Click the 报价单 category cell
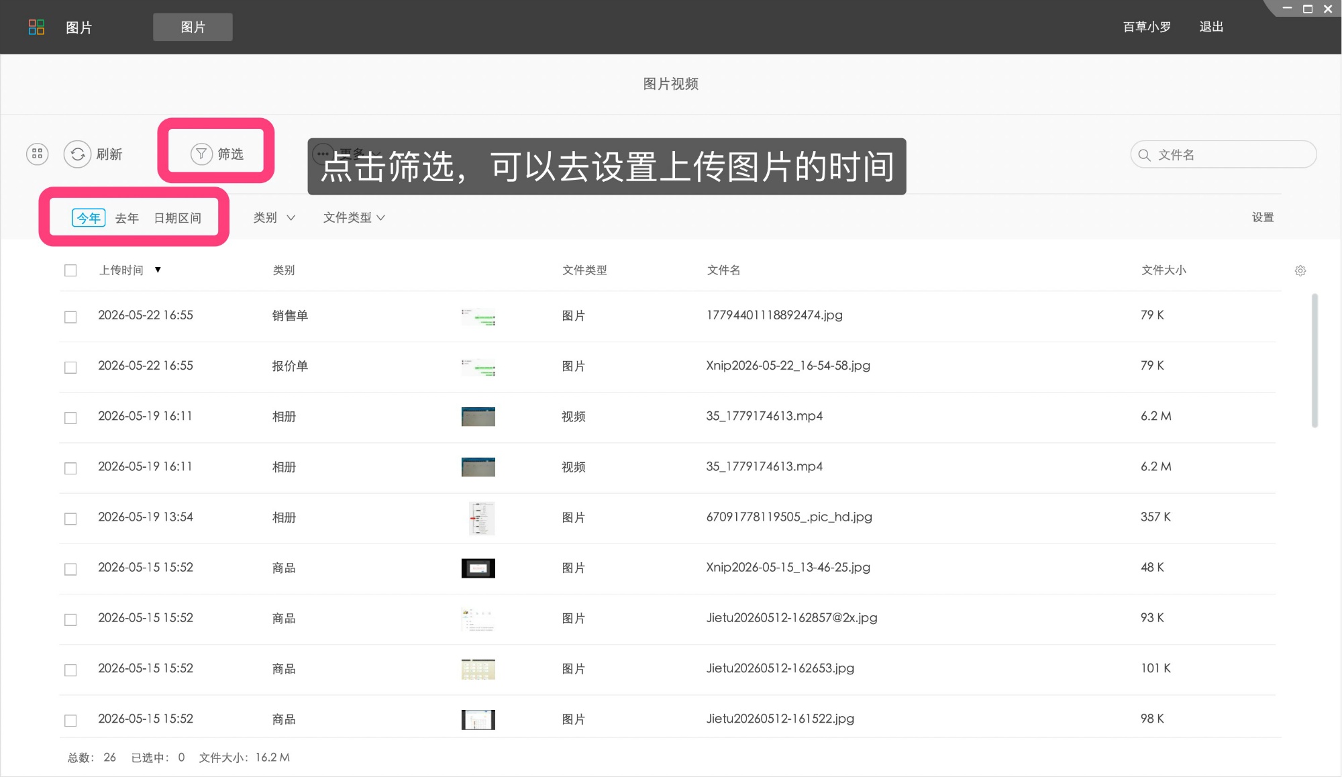The image size is (1342, 777). [290, 366]
